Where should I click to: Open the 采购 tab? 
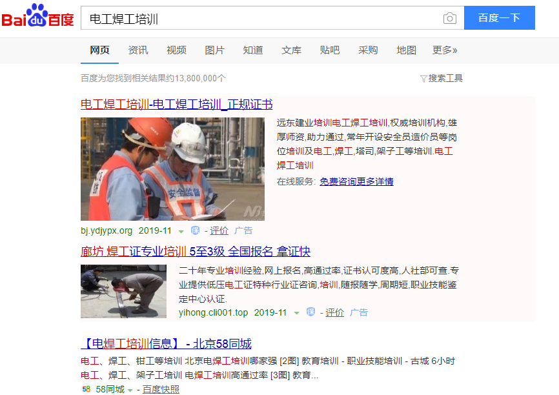click(368, 50)
